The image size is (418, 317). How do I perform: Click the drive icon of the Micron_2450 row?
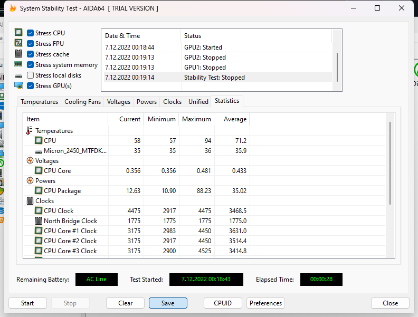[x=39, y=151]
